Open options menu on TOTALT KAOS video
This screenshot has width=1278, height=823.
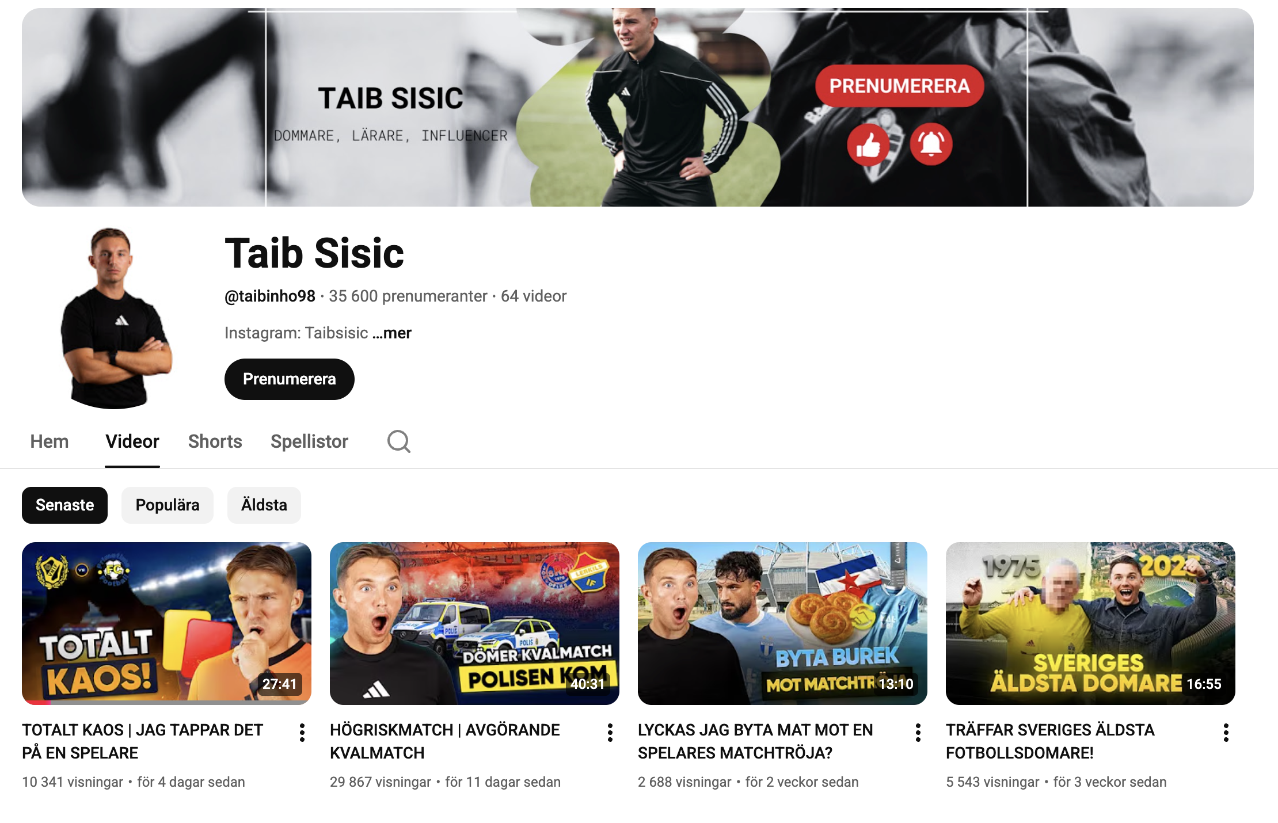pyautogui.click(x=303, y=733)
